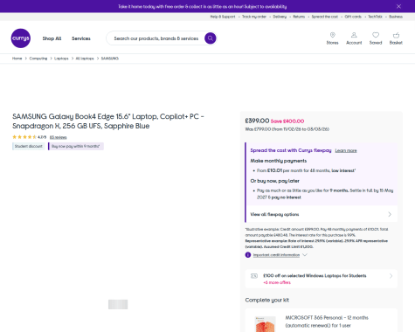Click the student offer voucher icon
Viewport: 415px width, 332px height.
[254, 276]
